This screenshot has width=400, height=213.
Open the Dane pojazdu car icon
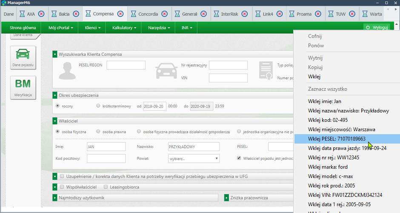tap(23, 58)
